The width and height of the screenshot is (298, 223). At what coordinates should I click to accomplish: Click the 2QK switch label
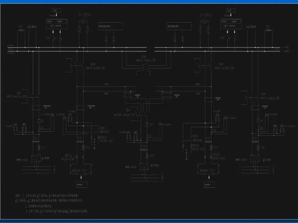(x=222, y=38)
